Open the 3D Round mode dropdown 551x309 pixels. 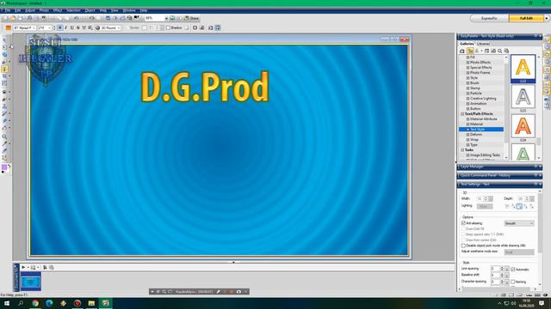pos(119,27)
